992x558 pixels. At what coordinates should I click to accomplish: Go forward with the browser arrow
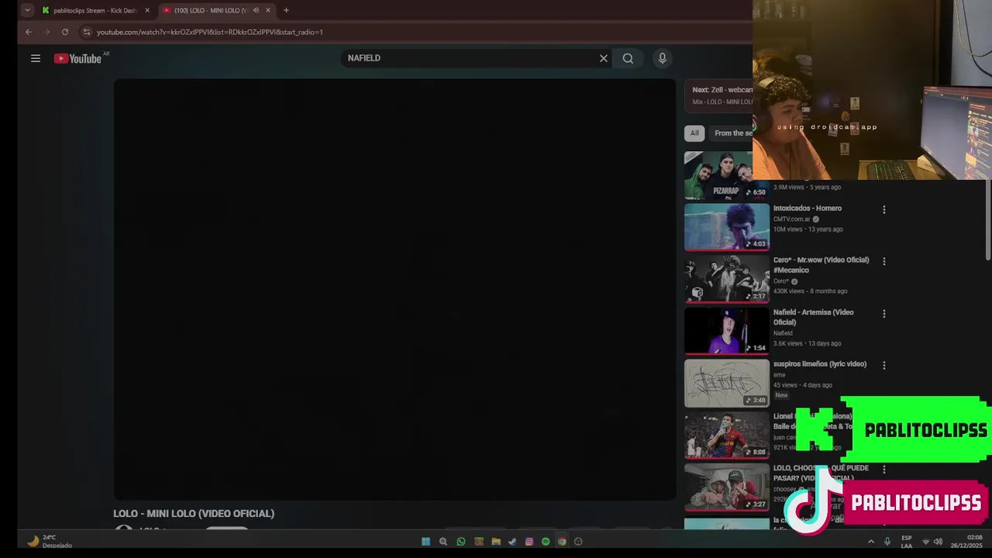[46, 32]
